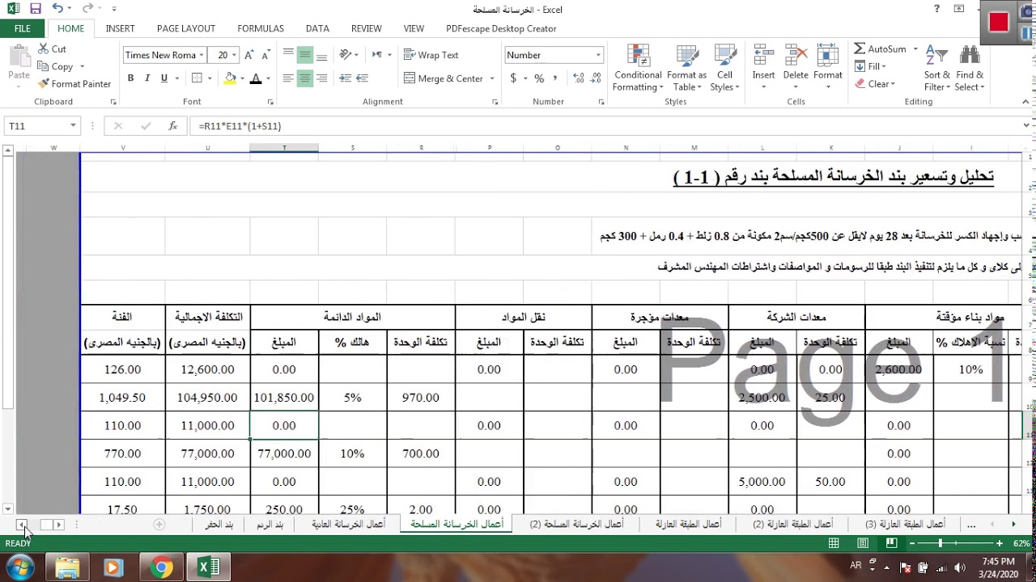This screenshot has width=1036, height=582.
Task: Click the zoom slider handle
Action: coord(940,543)
